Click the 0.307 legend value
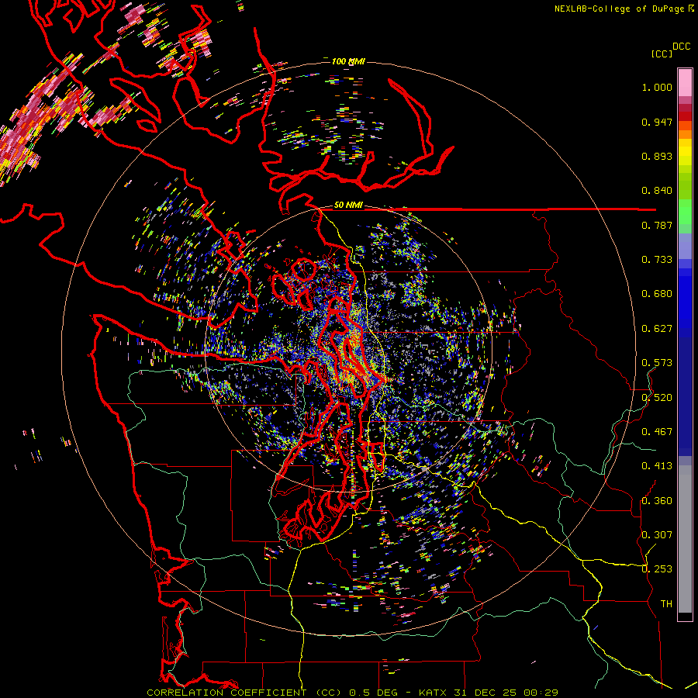 (657, 534)
